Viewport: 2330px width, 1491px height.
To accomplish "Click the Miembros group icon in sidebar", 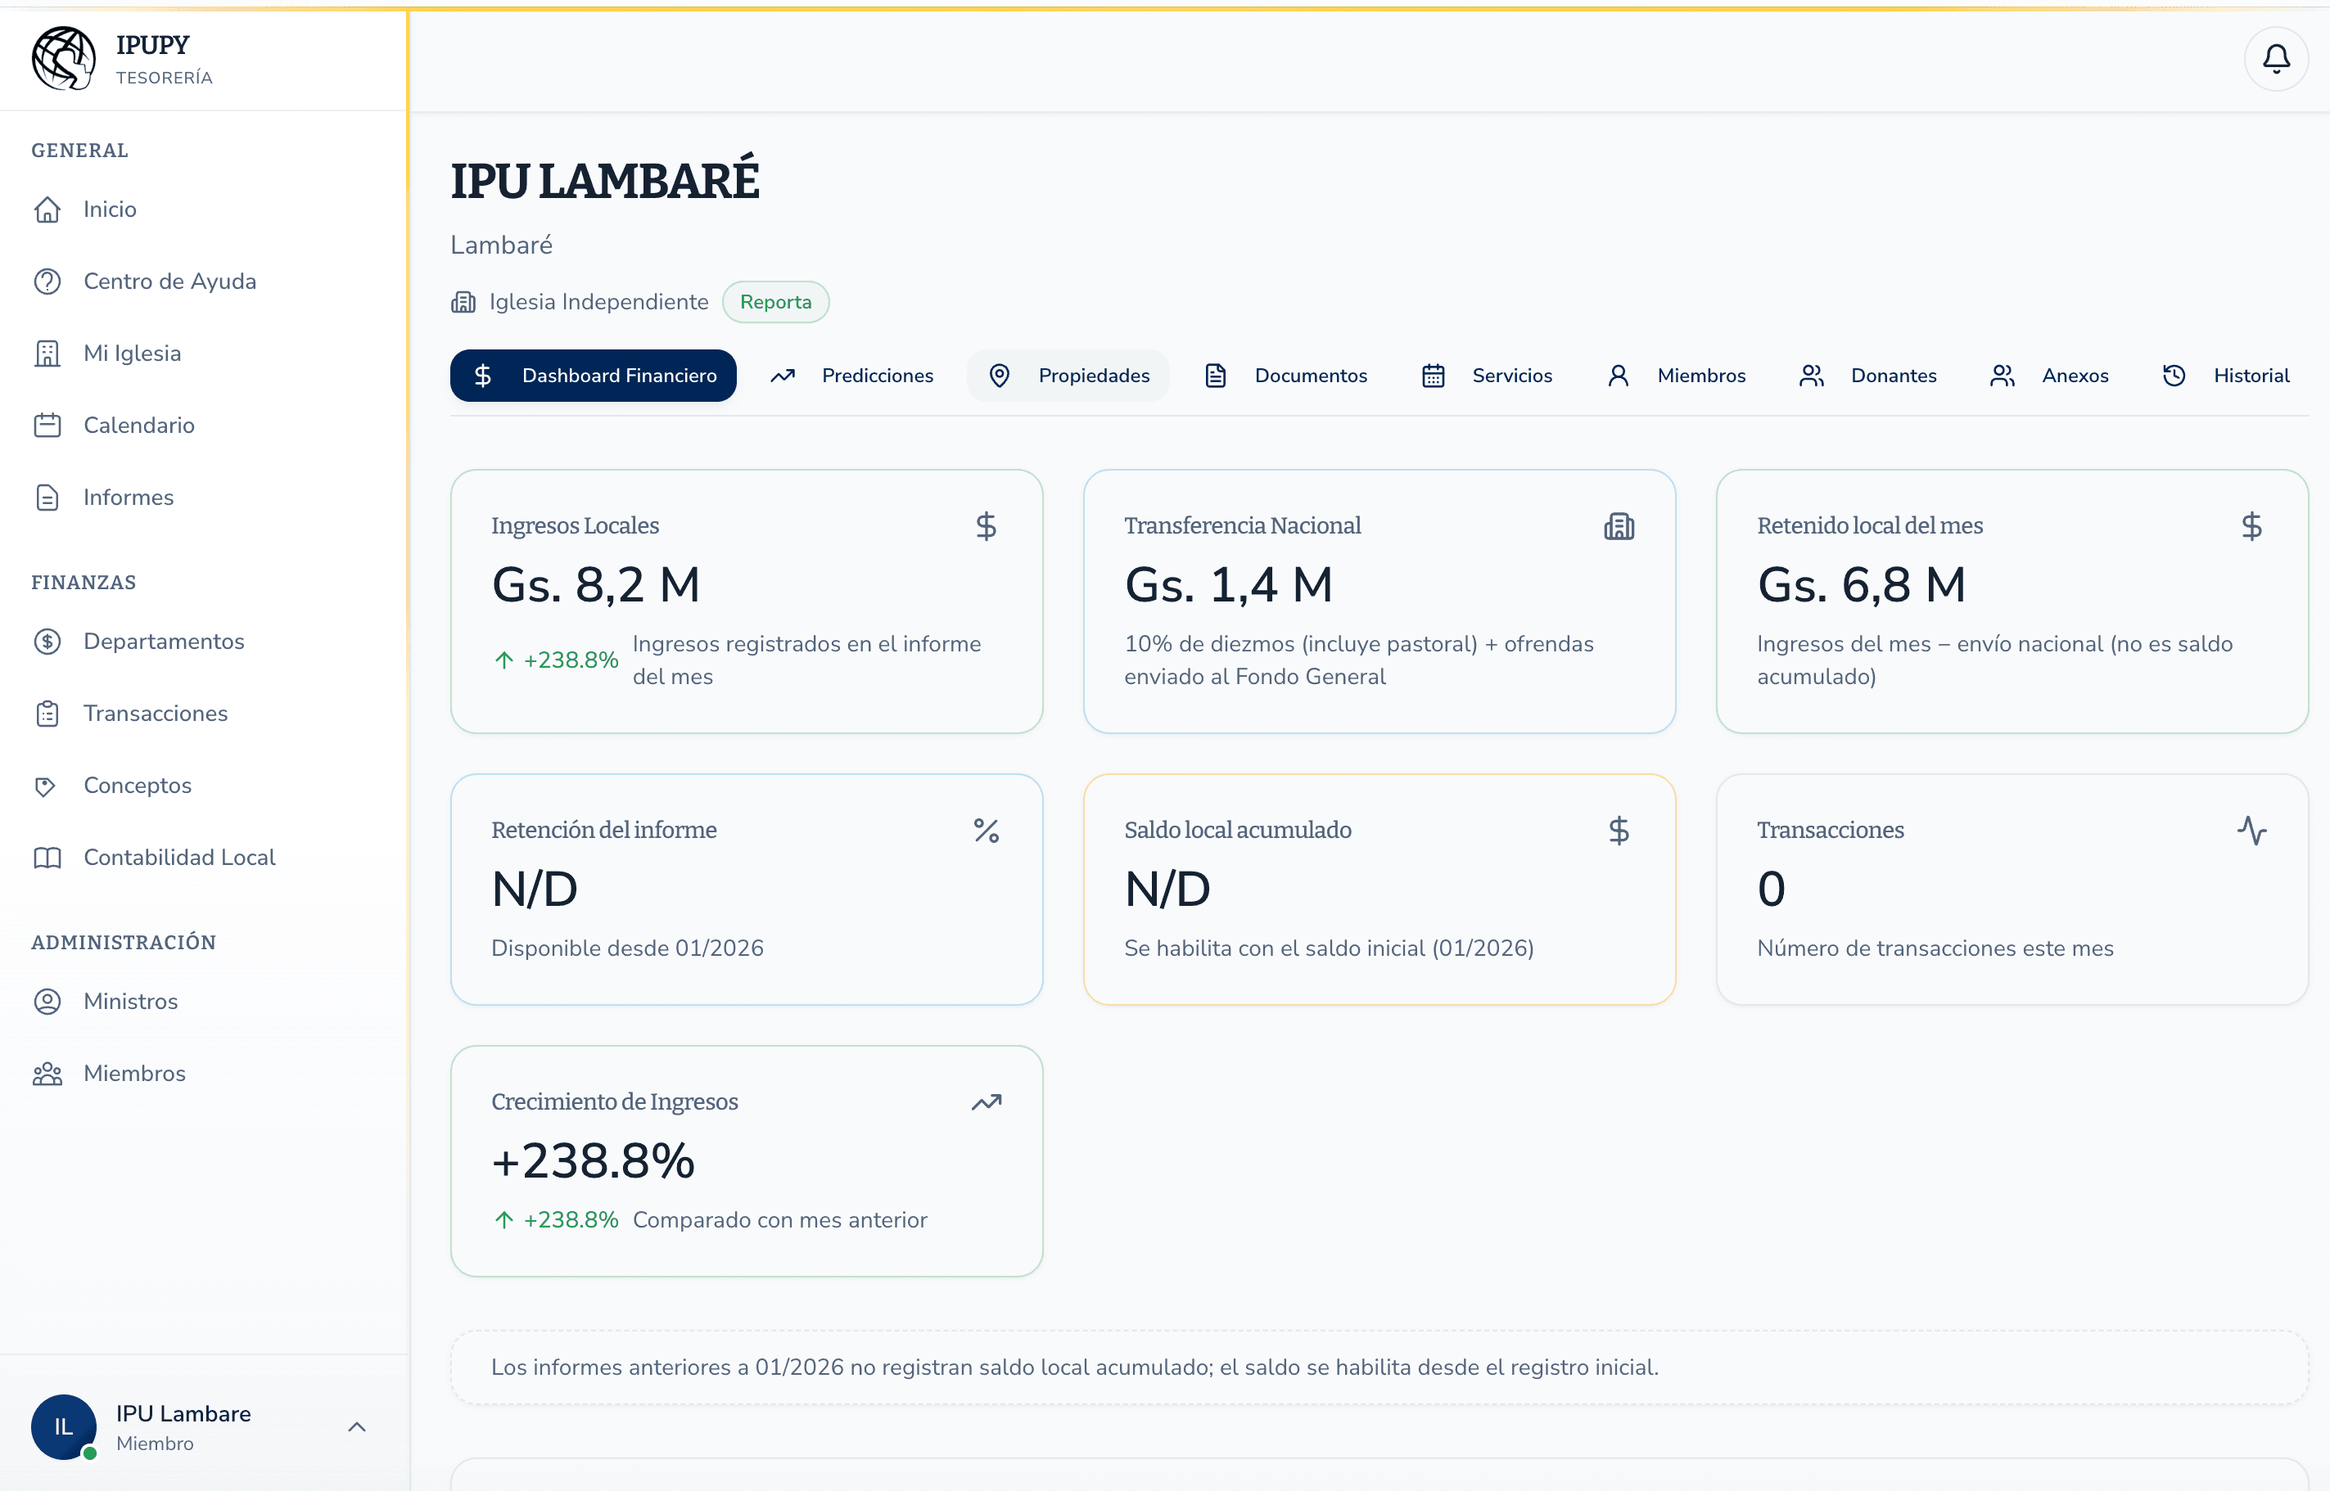I will click(x=49, y=1073).
